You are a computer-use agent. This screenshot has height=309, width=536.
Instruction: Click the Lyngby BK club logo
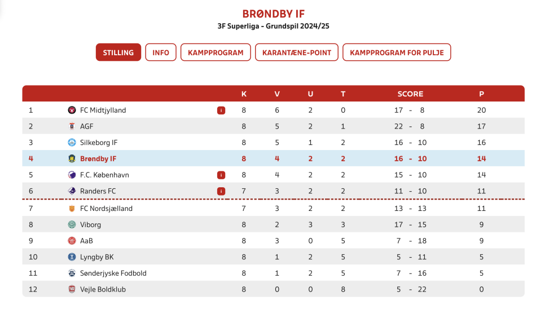tap(72, 257)
